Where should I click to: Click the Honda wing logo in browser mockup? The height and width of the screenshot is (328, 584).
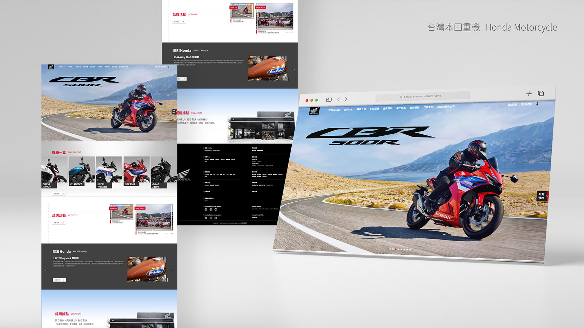(314, 111)
